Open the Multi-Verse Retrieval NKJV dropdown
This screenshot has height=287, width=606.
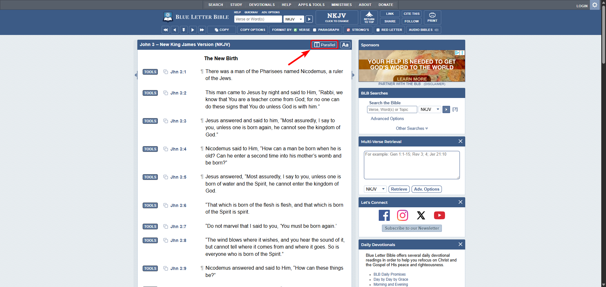pos(375,189)
